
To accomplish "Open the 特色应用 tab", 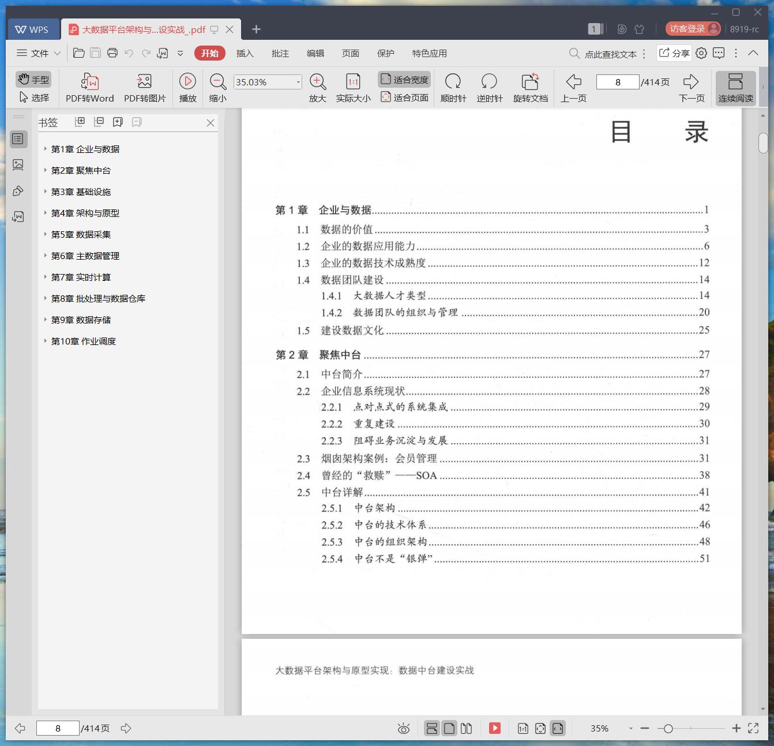I will pyautogui.click(x=429, y=53).
